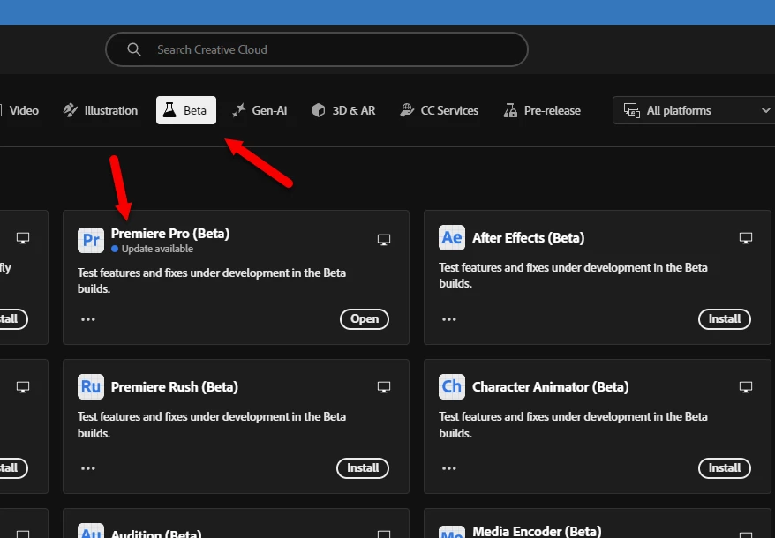Click the Character Animator card description text
Image resolution: width=775 pixels, height=538 pixels.
573,424
